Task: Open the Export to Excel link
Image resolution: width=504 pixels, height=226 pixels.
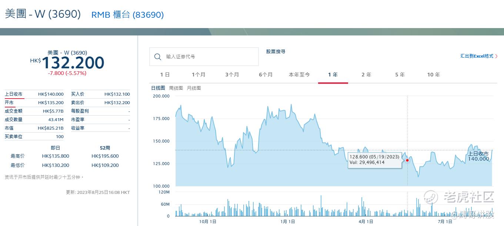Action: click(477, 56)
